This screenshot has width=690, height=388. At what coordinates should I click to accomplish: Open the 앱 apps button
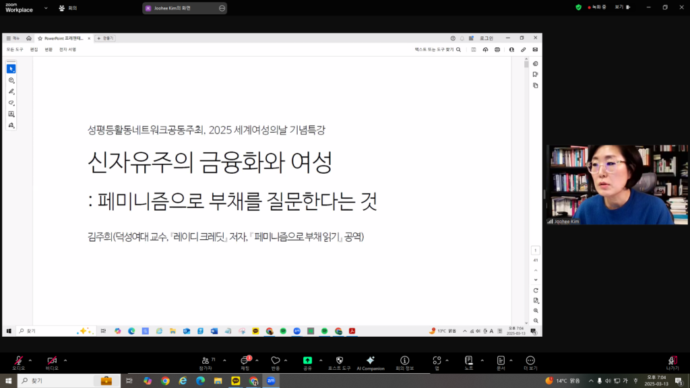pyautogui.click(x=437, y=362)
